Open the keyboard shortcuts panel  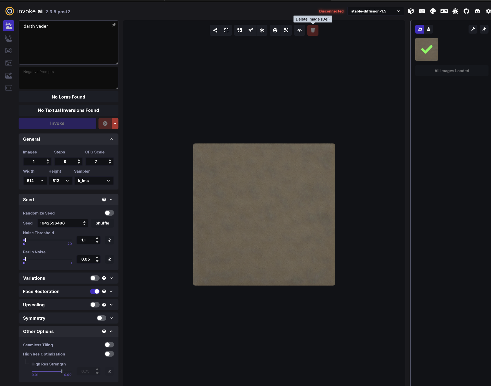click(x=422, y=11)
